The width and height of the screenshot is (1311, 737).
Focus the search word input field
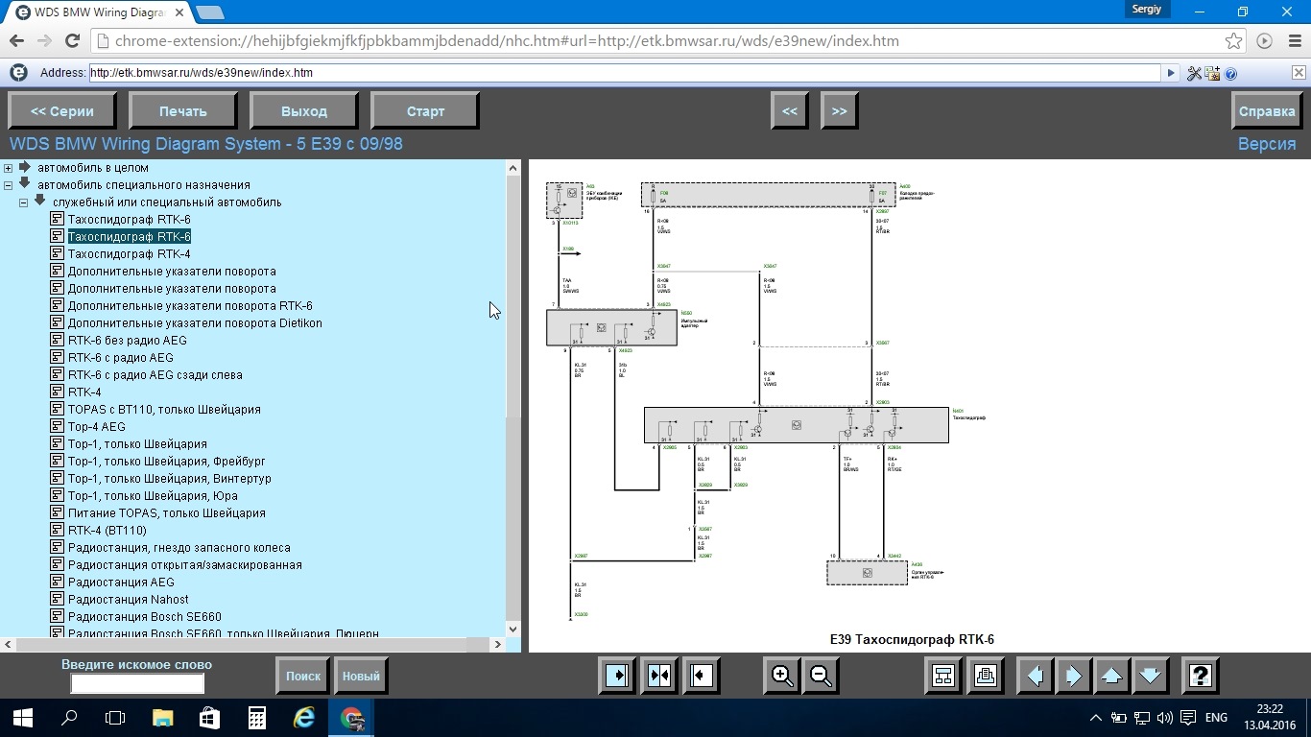click(x=137, y=683)
